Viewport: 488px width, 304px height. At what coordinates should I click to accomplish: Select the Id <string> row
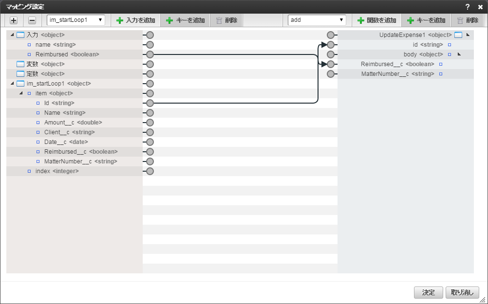pyautogui.click(x=75, y=103)
